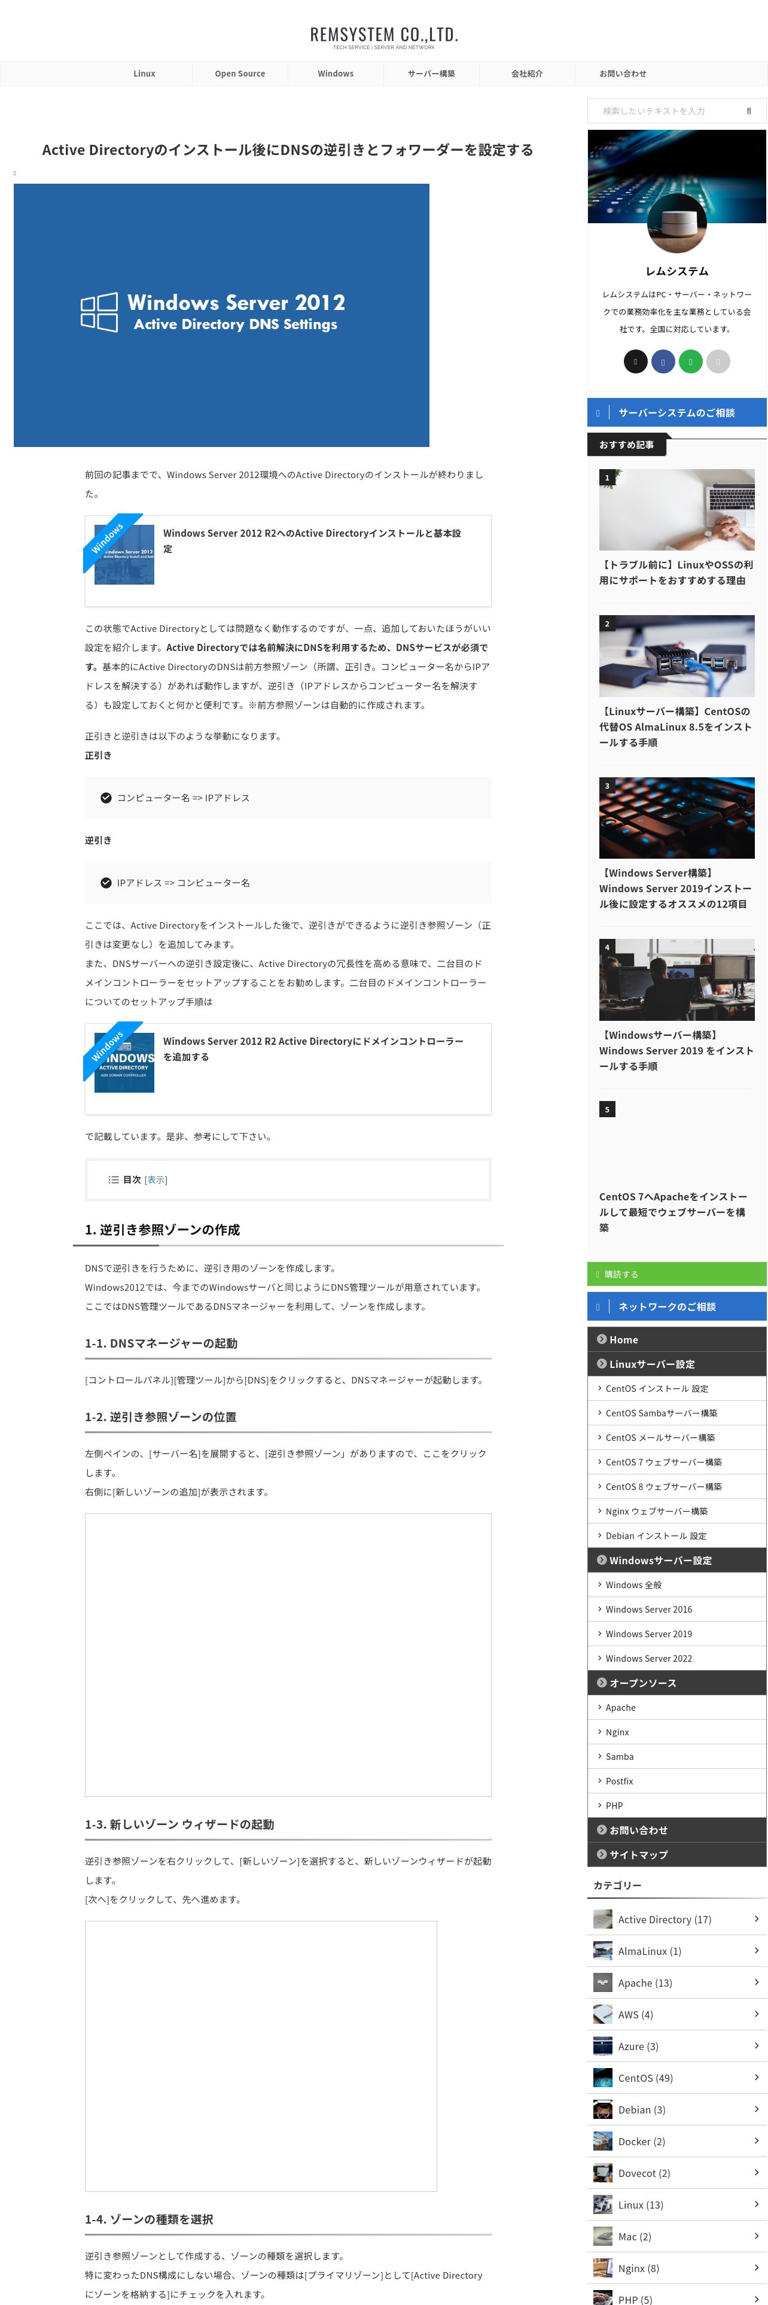The image size is (768, 2305).
Task: Expand the Docker (2) chevron
Action: pos(757,2141)
